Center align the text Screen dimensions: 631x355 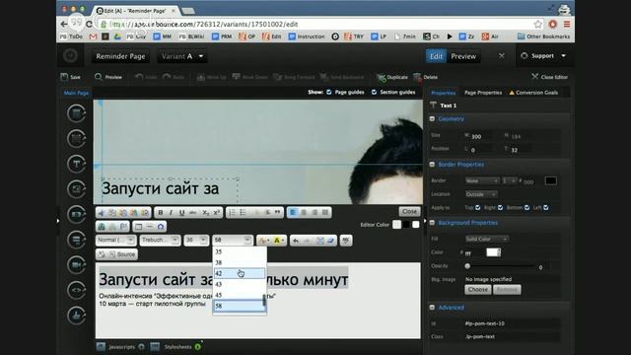(x=304, y=213)
